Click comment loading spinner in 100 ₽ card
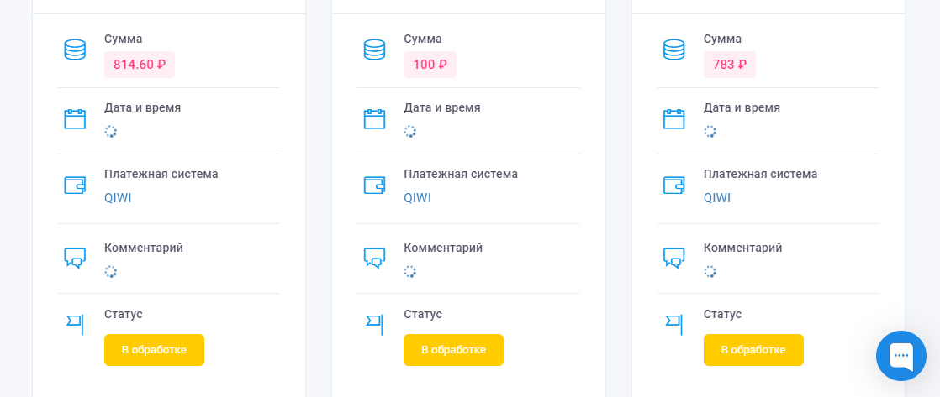940x397 pixels. [410, 272]
